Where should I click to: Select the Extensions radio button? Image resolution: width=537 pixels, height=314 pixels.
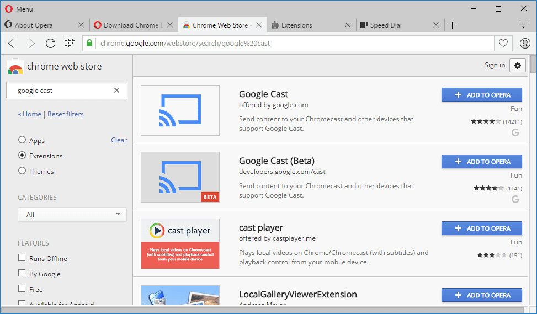pyautogui.click(x=22, y=156)
